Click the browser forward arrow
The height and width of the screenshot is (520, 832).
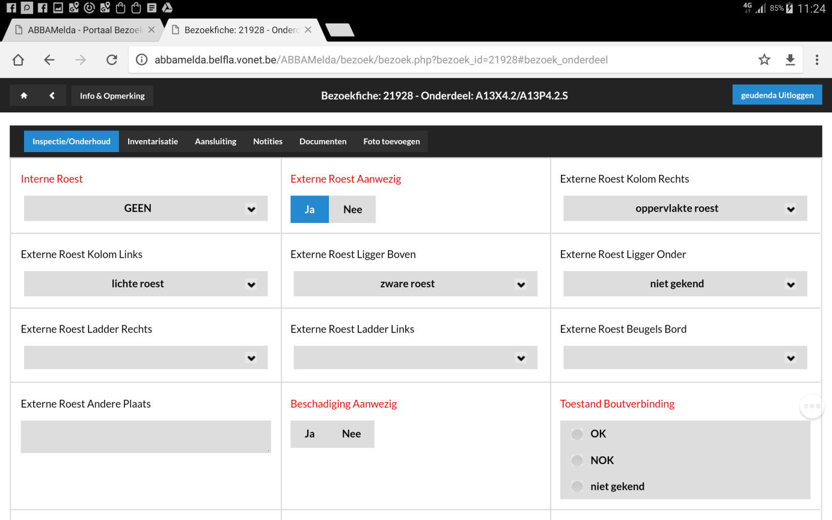coord(81,60)
